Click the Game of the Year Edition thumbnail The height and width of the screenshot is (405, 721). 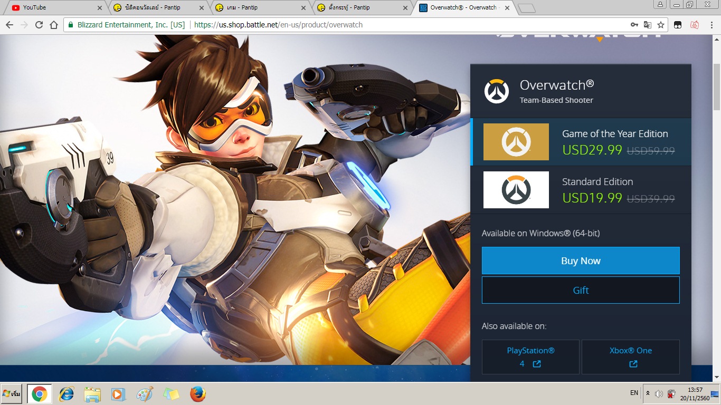pos(516,142)
